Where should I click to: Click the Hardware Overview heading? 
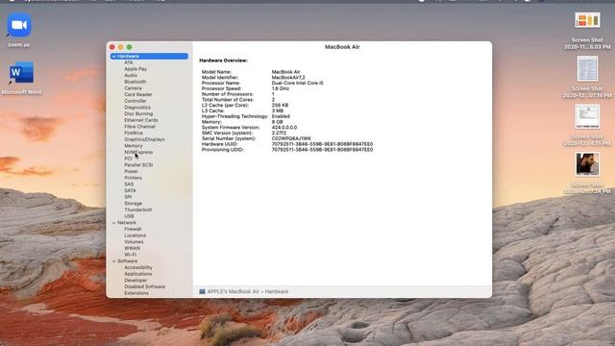224,61
